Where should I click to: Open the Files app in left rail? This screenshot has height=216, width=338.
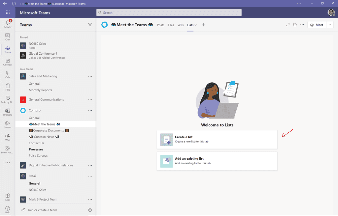(x=8, y=87)
